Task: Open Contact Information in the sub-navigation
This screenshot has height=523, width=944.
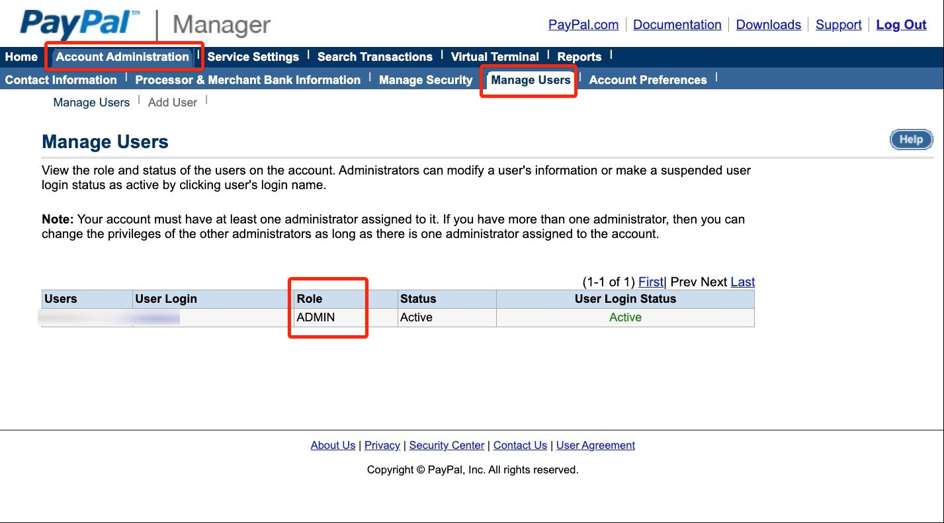Action: point(61,80)
